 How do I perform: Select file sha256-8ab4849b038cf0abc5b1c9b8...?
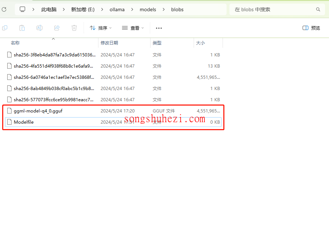[x=54, y=88]
